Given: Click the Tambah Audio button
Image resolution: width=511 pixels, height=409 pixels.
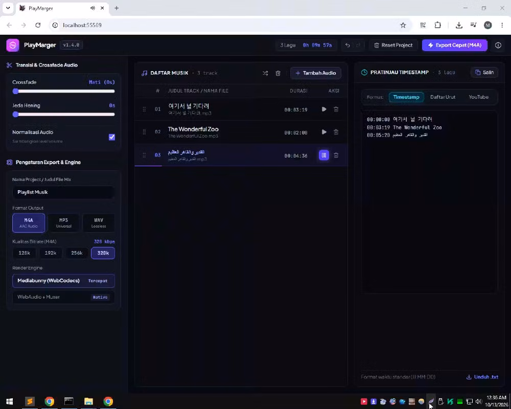Looking at the screenshot, I should (x=316, y=73).
